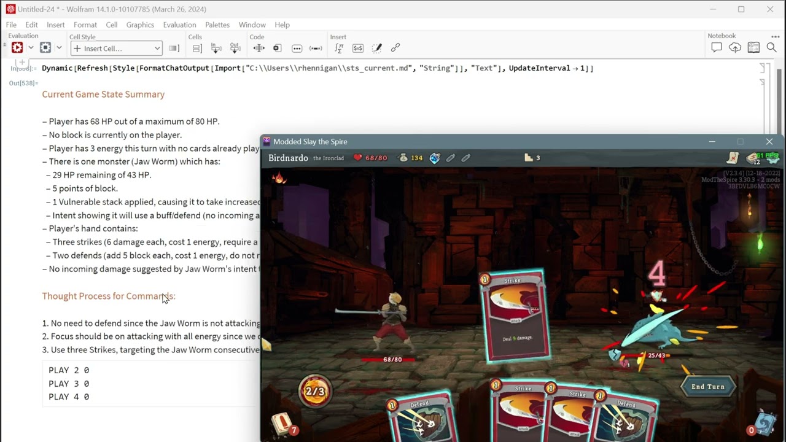
Task: Click the group cells icon
Action: pyautogui.click(x=196, y=48)
